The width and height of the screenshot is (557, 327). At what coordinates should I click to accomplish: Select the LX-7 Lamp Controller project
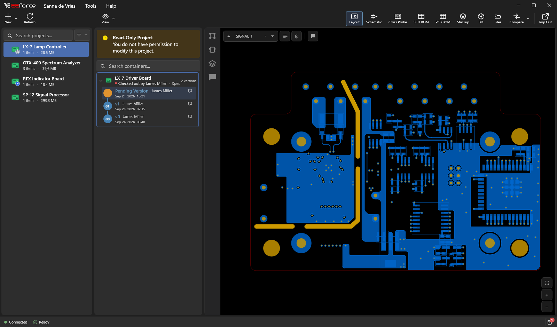coord(46,49)
